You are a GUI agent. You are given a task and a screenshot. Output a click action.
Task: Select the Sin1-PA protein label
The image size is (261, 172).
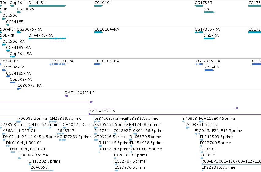[212, 67]
